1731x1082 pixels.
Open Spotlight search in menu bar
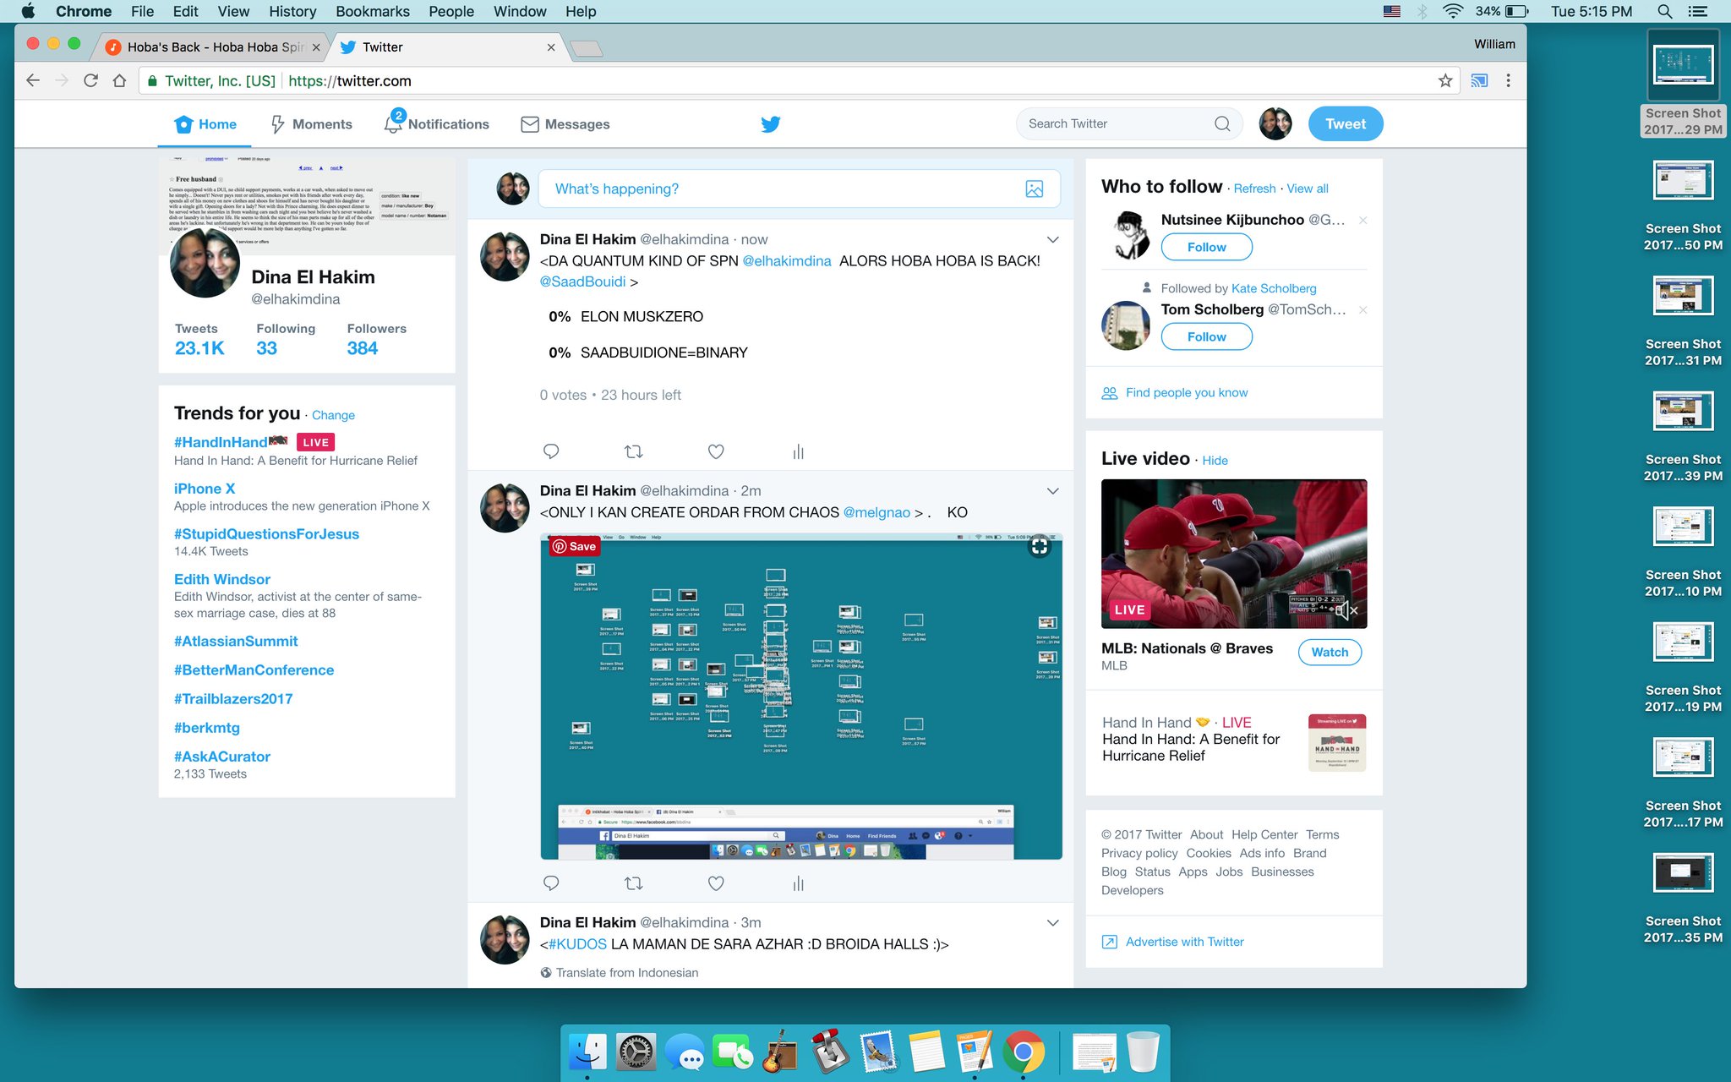point(1664,11)
